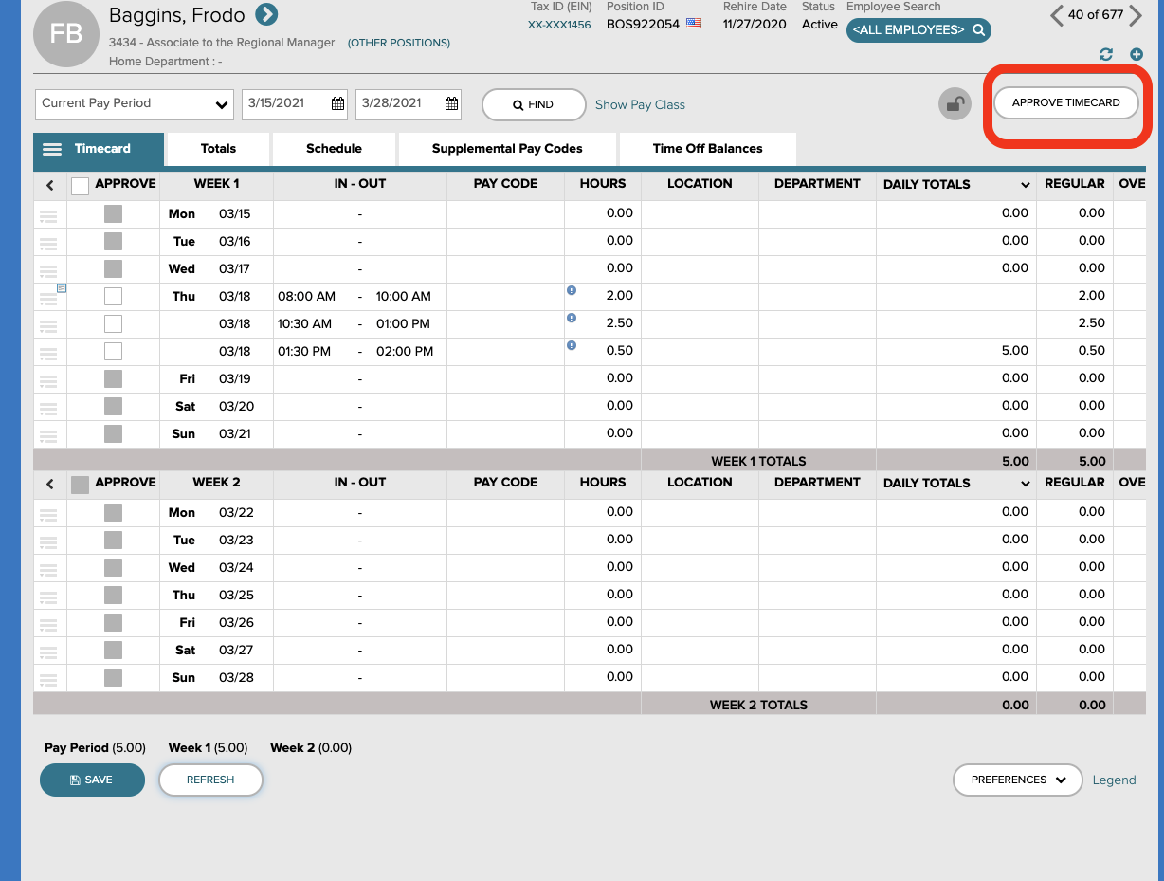
Task: Open the Time Off Balances tab
Action: [707, 148]
